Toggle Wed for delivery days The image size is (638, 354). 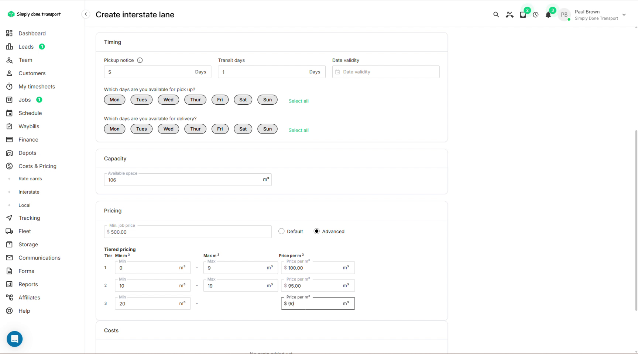click(168, 129)
